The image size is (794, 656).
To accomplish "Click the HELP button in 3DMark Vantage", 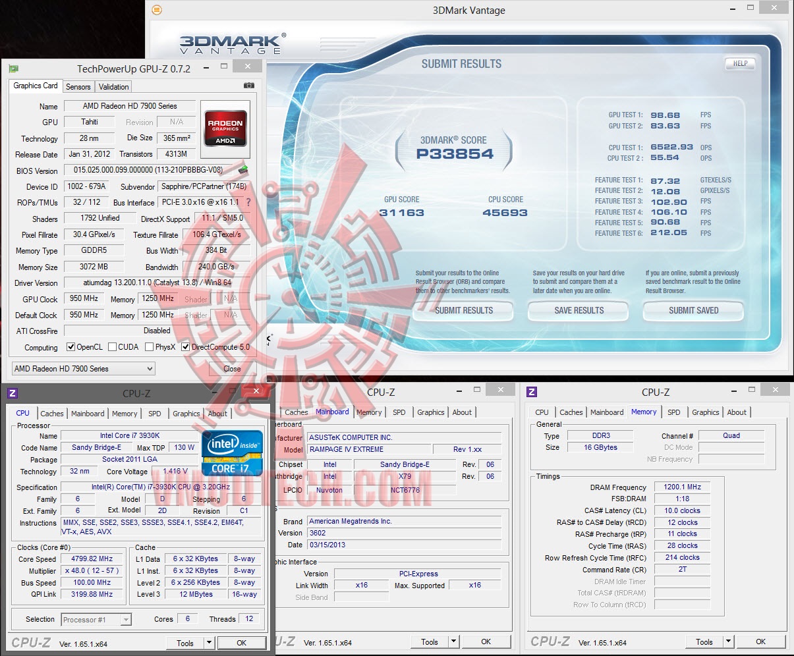I will pos(739,64).
